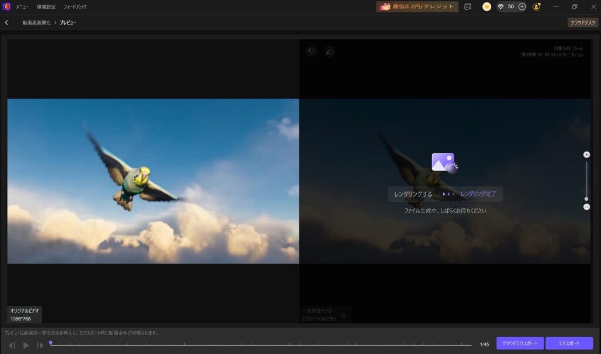
Task: Play the preview video
Action: [26, 345]
